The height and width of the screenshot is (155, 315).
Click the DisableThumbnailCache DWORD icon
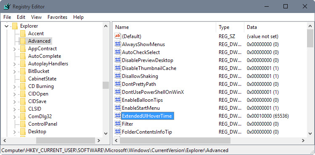[x=117, y=68]
